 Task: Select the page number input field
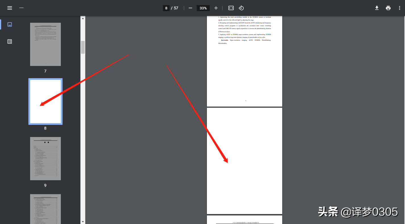tap(166, 8)
